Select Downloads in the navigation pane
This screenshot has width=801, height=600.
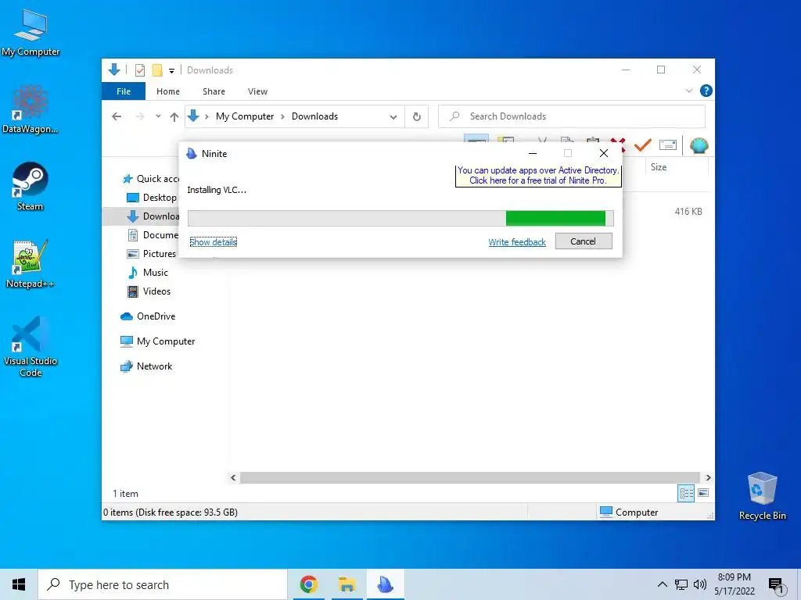click(153, 216)
